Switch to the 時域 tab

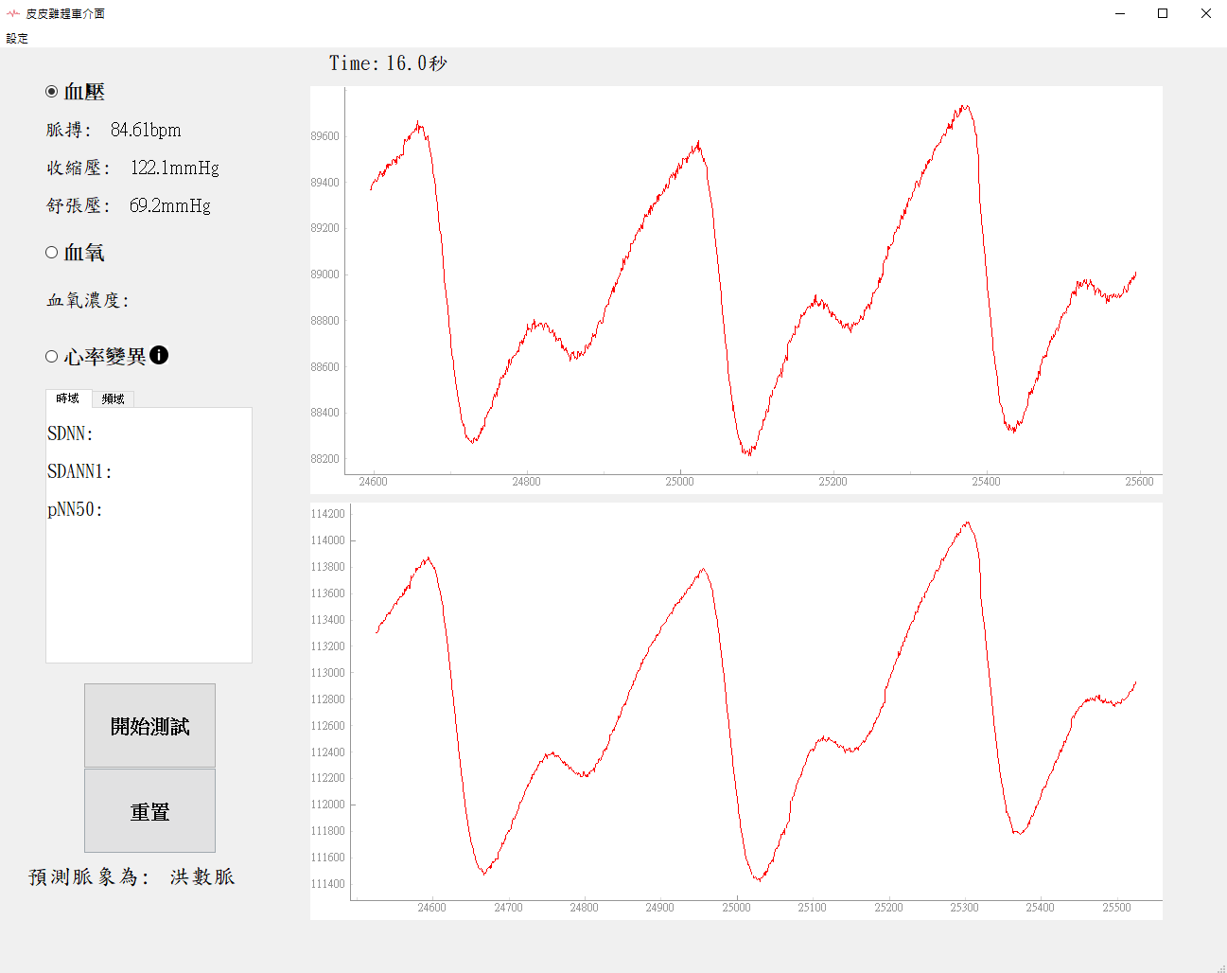tap(68, 398)
